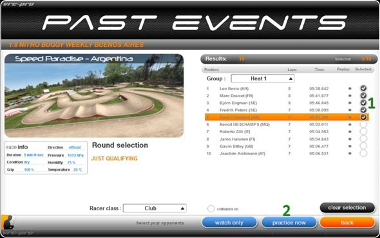Select Benoit DESCHAMPS as an opponent
Screen dimensions: 380x238
[363, 124]
